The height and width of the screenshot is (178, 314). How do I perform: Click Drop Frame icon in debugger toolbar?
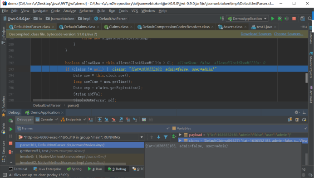(x=128, y=120)
